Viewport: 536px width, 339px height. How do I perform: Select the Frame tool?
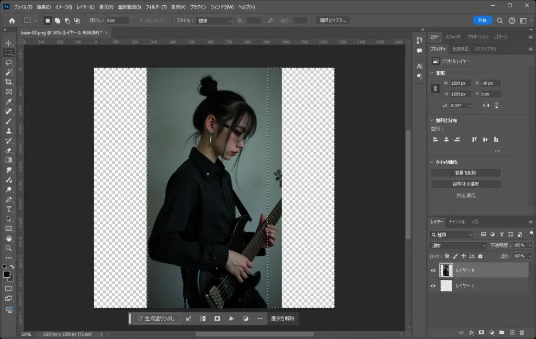coord(9,92)
